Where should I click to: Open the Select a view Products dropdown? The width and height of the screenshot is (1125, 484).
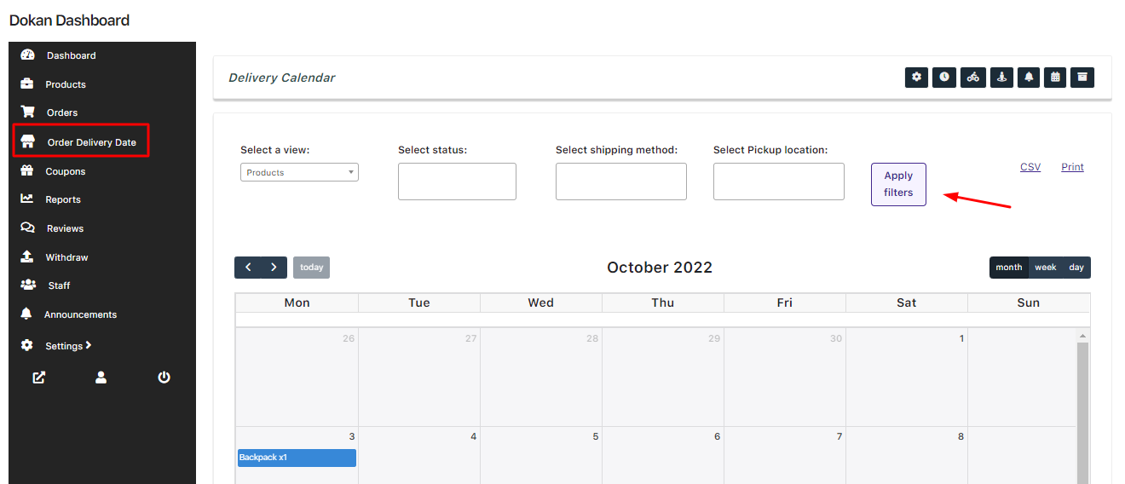coord(299,172)
